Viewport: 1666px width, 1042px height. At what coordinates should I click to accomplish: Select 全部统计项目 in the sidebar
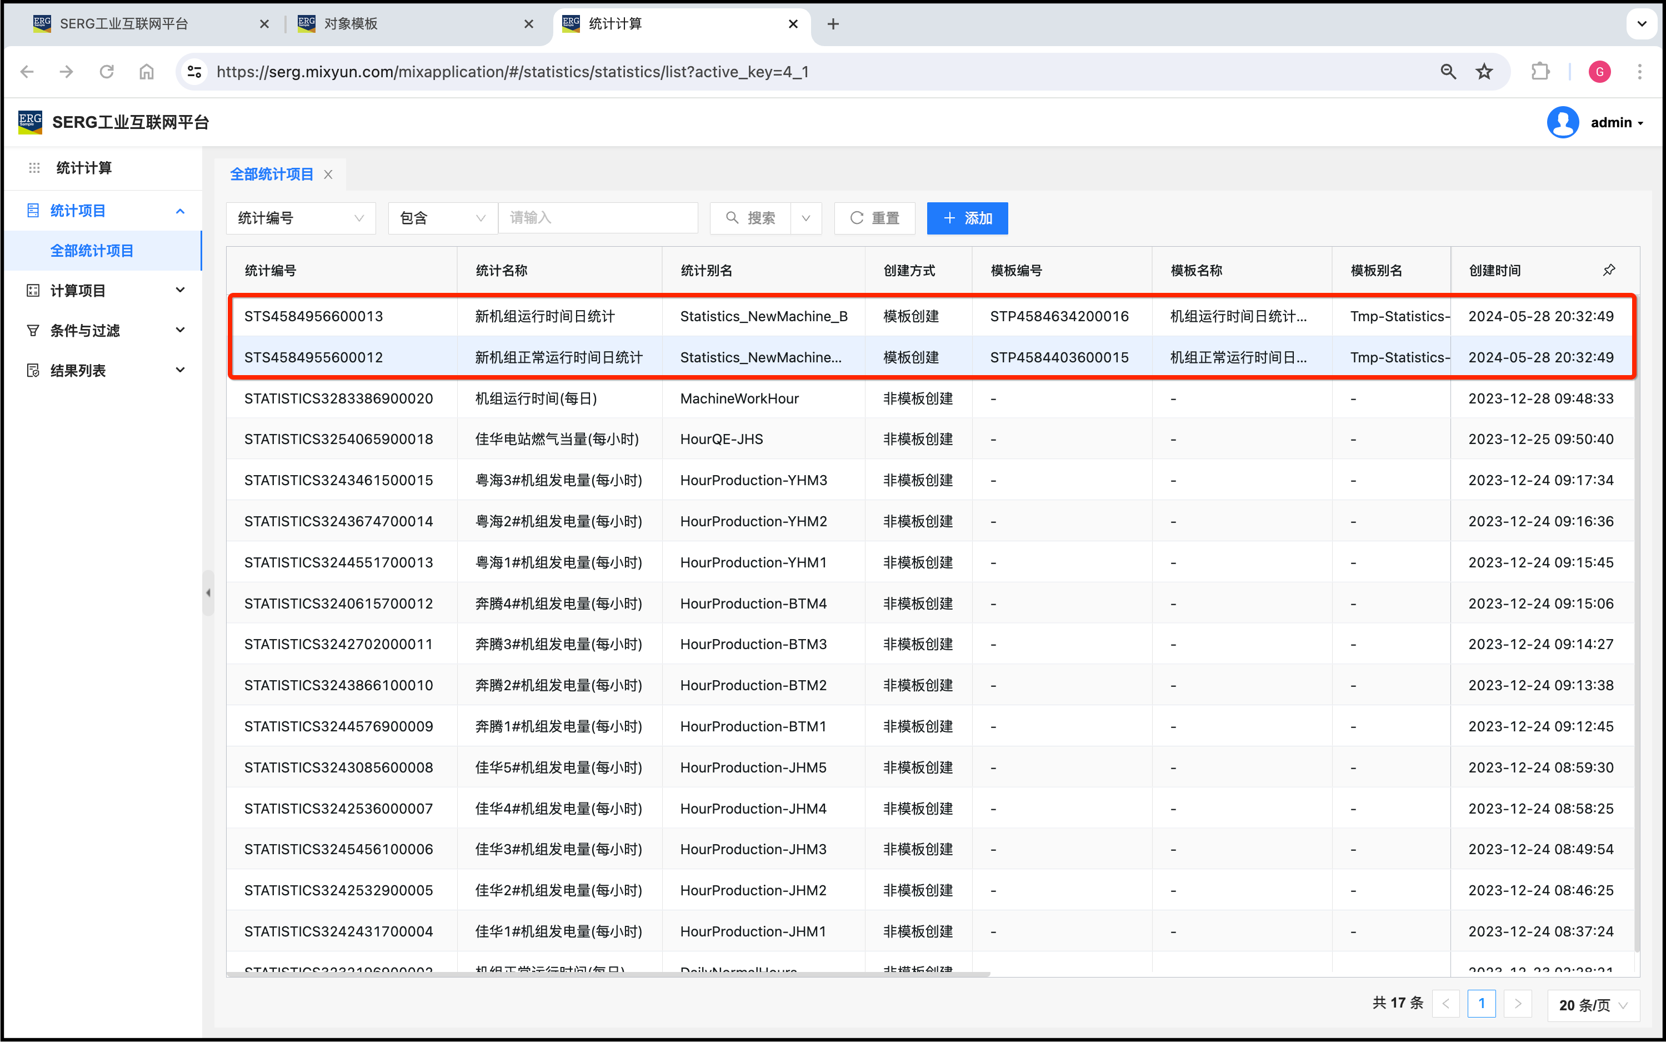[92, 251]
